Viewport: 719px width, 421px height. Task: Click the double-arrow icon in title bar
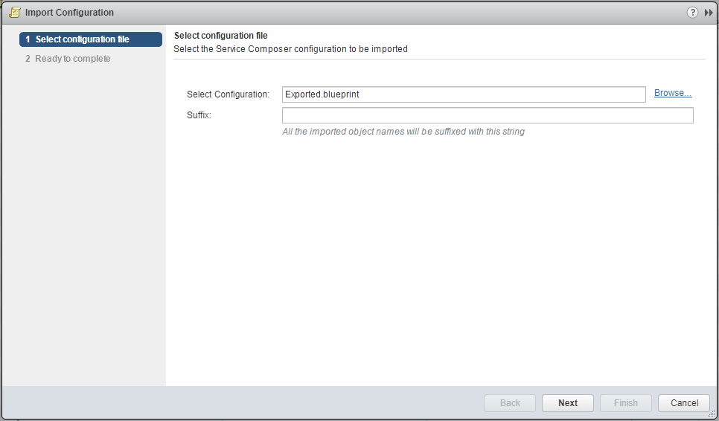pos(709,13)
